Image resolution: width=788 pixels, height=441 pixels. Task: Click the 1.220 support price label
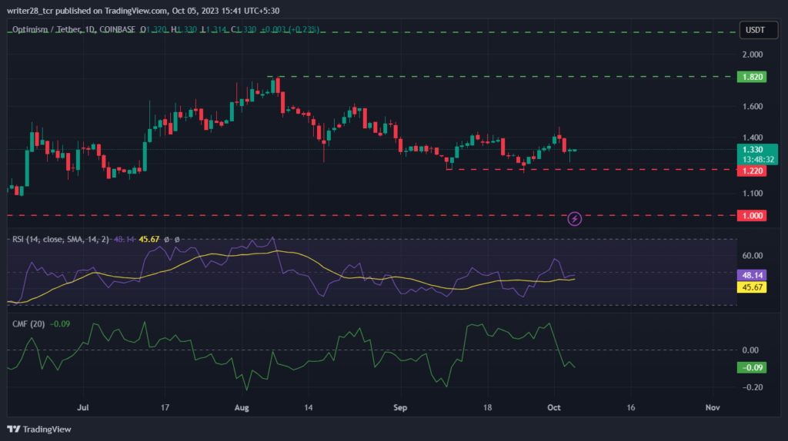pos(751,171)
